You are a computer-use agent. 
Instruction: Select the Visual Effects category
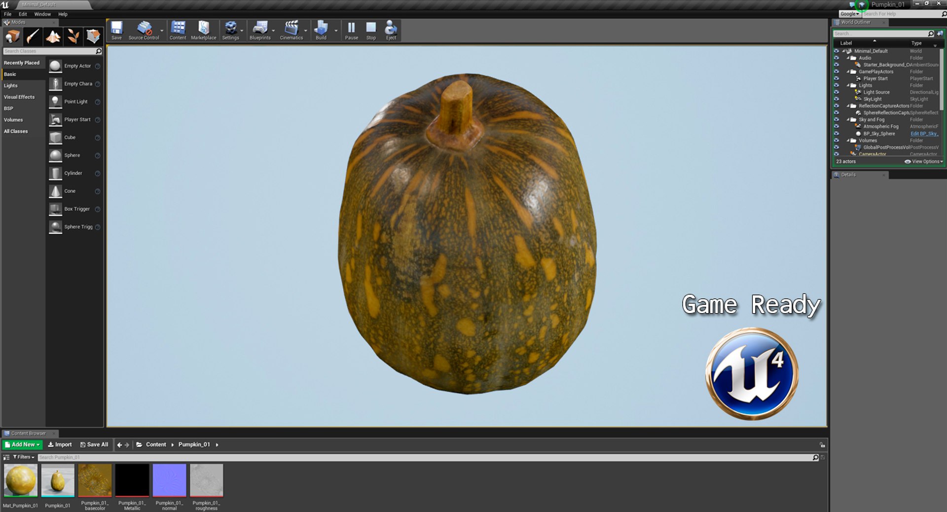click(x=19, y=97)
